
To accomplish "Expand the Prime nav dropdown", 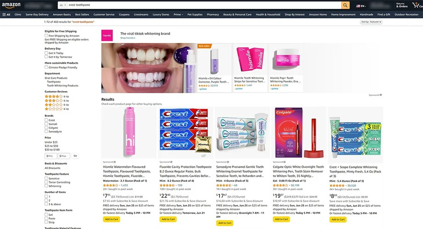I will point(178,14).
